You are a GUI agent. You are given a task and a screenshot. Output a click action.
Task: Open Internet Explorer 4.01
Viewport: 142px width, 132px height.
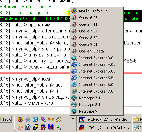tap(97, 64)
